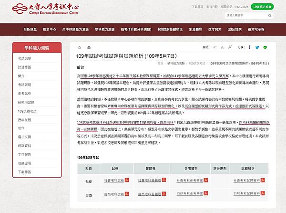Open 下載專區 in the sidebar
This screenshot has width=286, height=213.
point(24,172)
